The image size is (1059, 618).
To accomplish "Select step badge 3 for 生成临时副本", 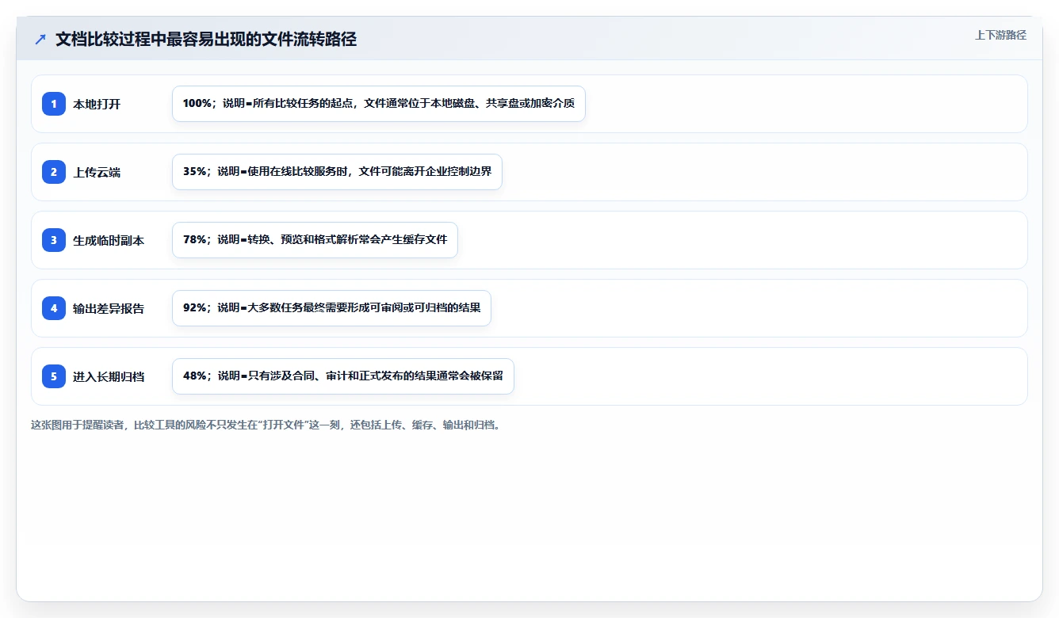I will (x=54, y=240).
